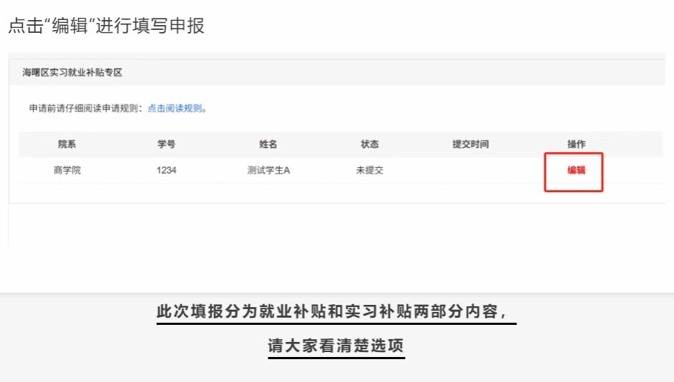This screenshot has height=382, width=674.
Task: Click the text 申请前请仔细阅读申请规则
Action: pos(84,109)
